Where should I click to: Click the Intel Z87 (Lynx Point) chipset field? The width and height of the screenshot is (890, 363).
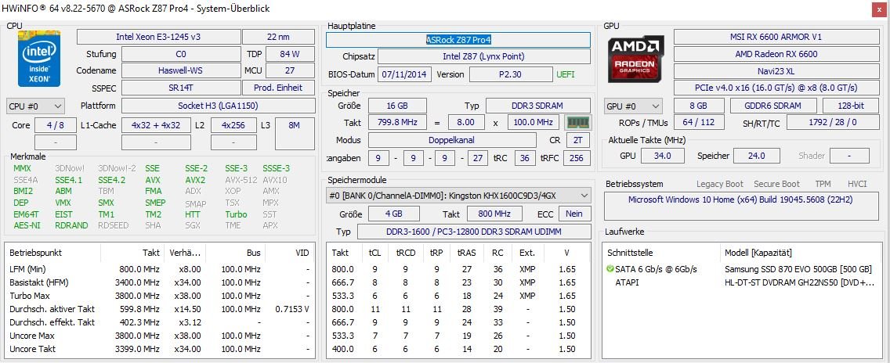(483, 56)
